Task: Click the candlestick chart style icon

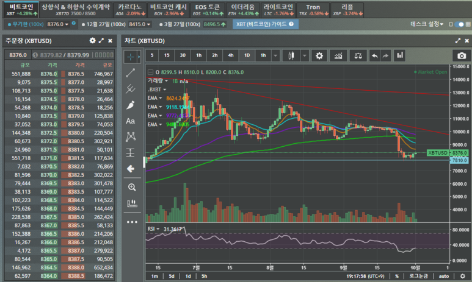Action: 291,55
